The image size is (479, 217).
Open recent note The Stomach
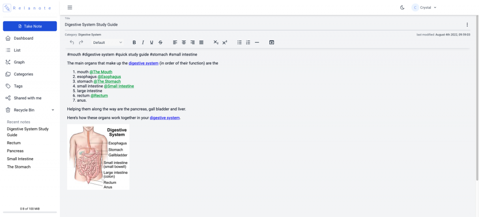(19, 167)
